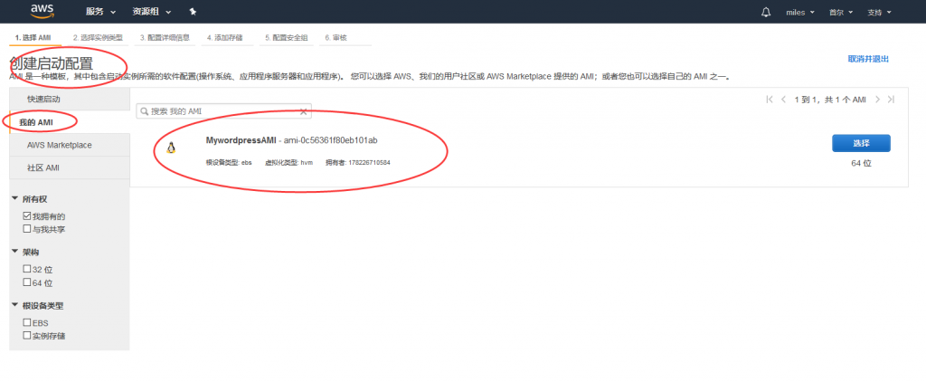Viewport: 926px width, 382px height.
Task: Open the notifications bell
Action: point(766,12)
